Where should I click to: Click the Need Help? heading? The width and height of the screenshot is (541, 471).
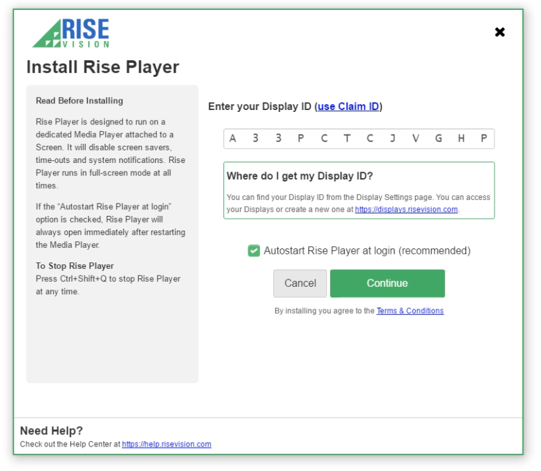(x=52, y=431)
